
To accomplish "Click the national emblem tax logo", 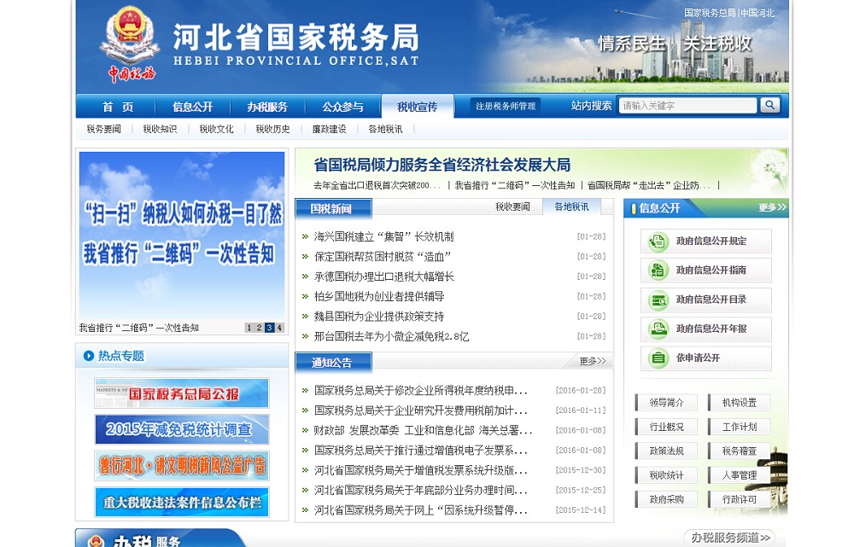I will point(129,44).
